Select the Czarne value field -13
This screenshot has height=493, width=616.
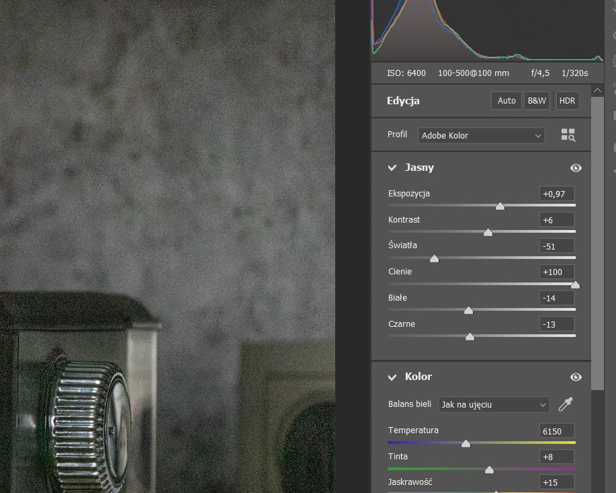[x=557, y=325]
